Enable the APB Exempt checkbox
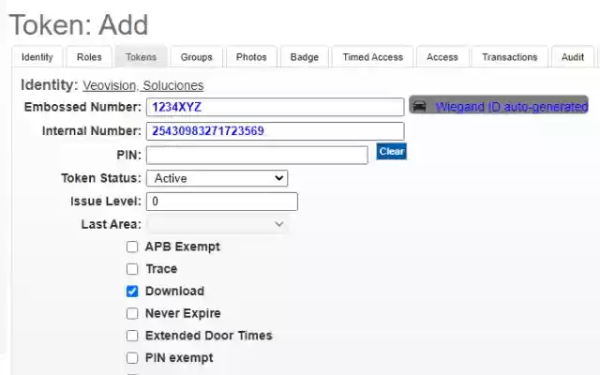The height and width of the screenshot is (375, 600). click(132, 247)
